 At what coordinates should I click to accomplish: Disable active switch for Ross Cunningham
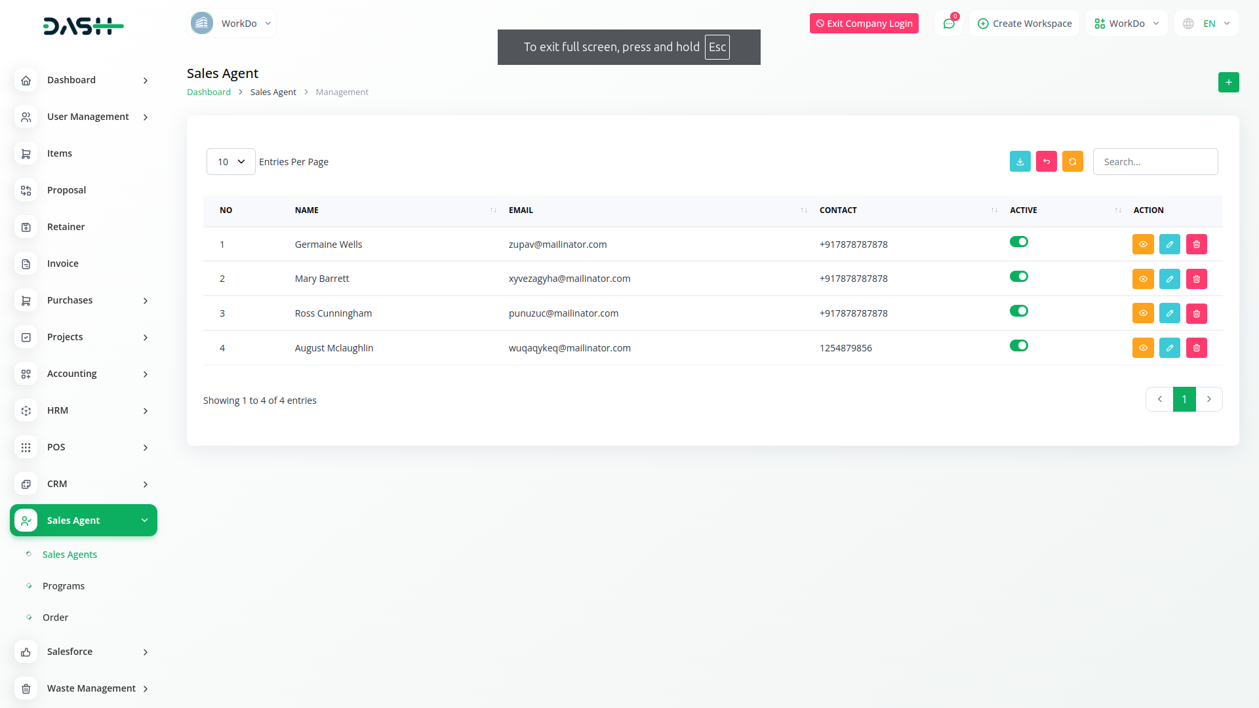(x=1018, y=311)
